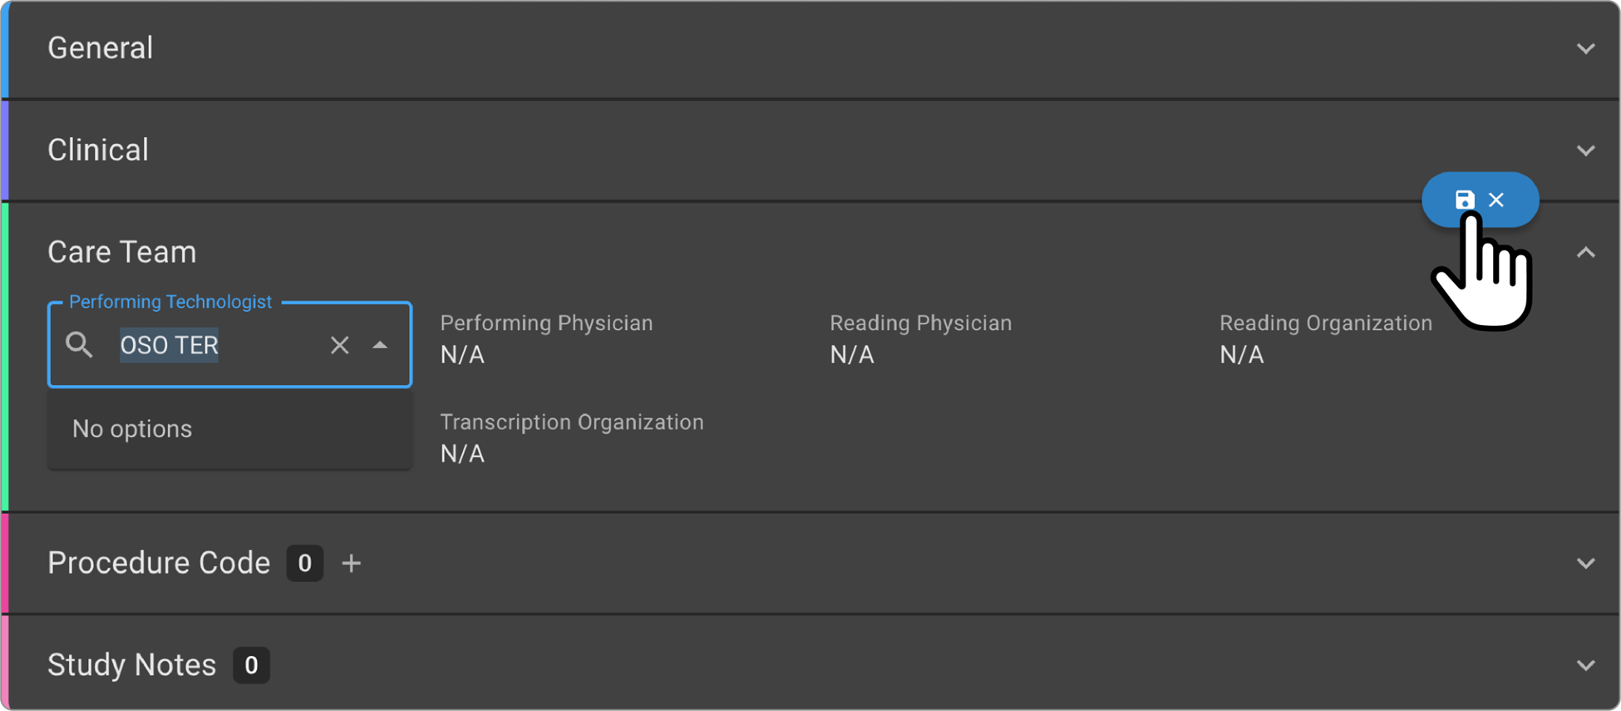The width and height of the screenshot is (1621, 711).
Task: Click the Procedure Code heading
Action: click(159, 563)
